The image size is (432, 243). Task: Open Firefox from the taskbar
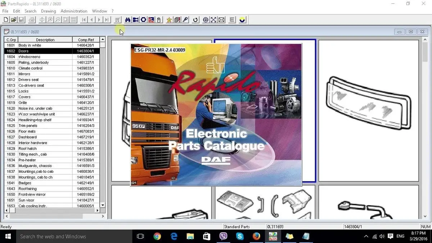[x=256, y=237]
